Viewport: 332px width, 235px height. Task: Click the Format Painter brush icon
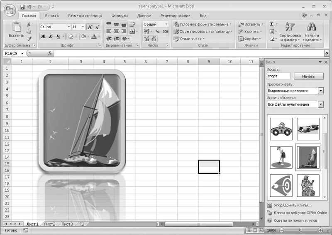pos(29,39)
